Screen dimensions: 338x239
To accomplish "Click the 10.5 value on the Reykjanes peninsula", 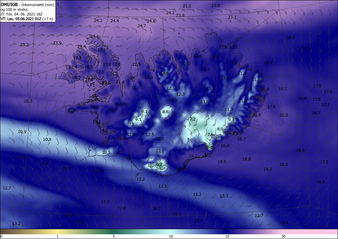I will click(106, 152).
